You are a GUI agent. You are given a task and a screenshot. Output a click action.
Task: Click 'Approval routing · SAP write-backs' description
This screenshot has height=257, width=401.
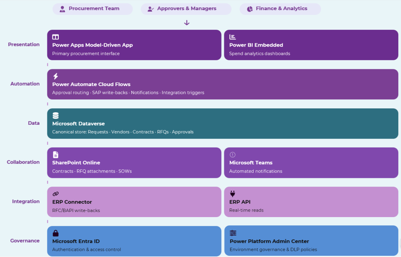[x=128, y=93]
